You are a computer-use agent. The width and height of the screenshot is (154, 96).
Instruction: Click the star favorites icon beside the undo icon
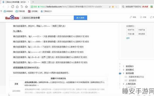26,7
